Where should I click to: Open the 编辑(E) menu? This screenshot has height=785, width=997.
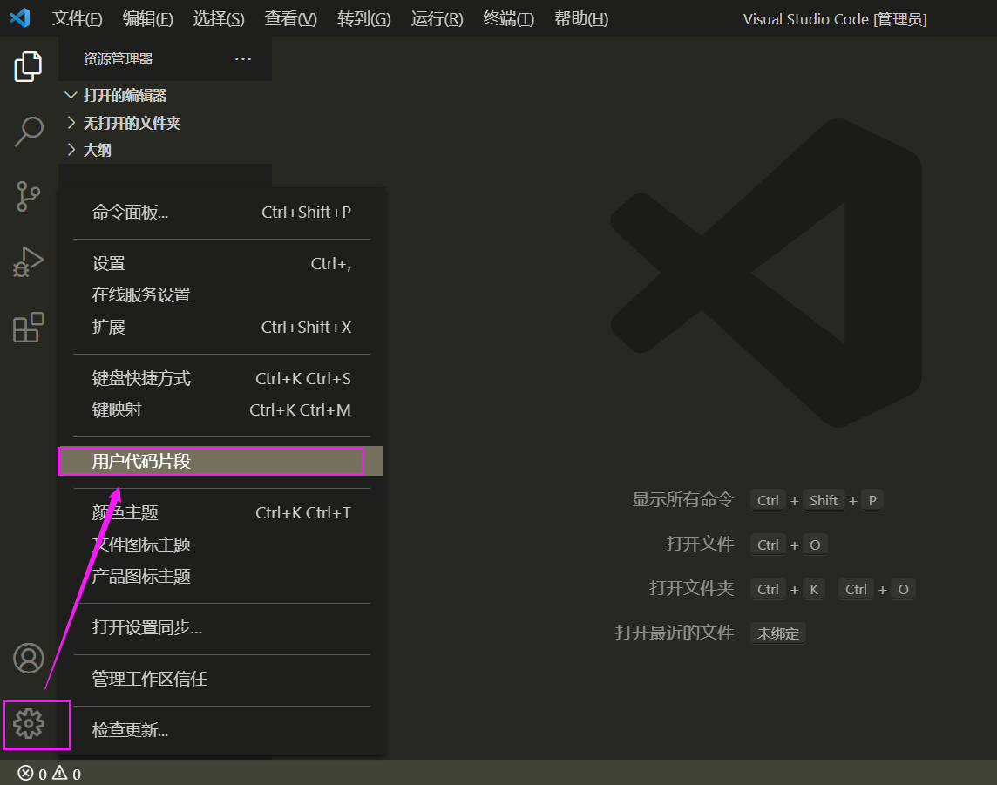(x=147, y=18)
